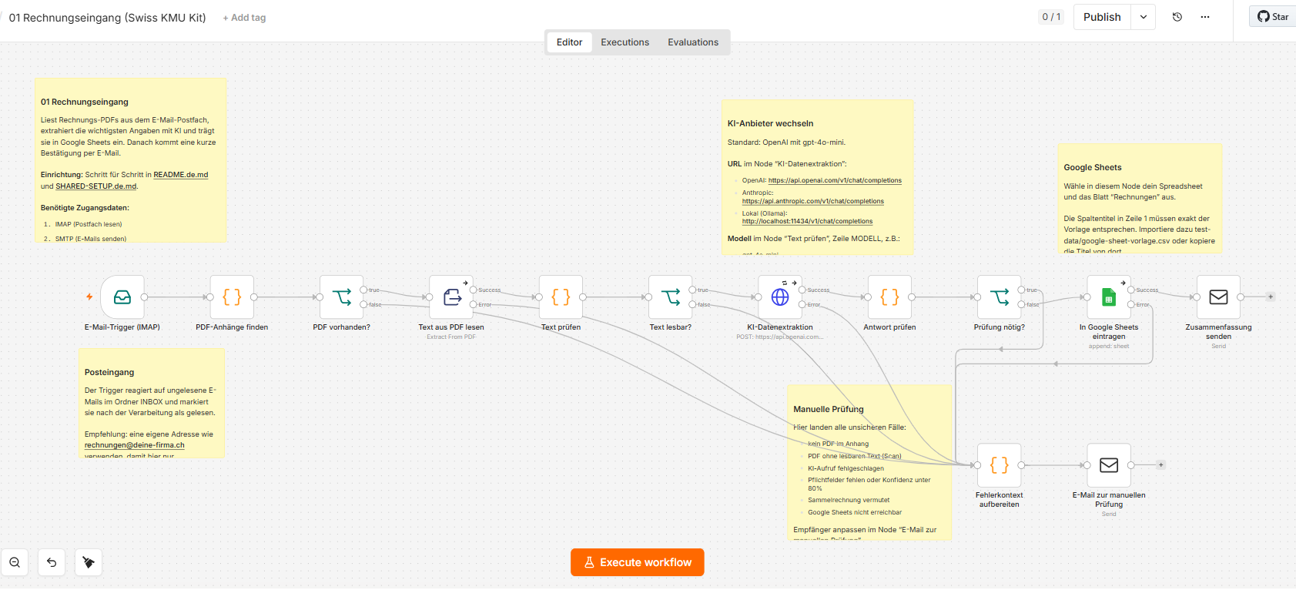
Task: Open the In Google Sheets eintragen node
Action: pyautogui.click(x=1109, y=297)
